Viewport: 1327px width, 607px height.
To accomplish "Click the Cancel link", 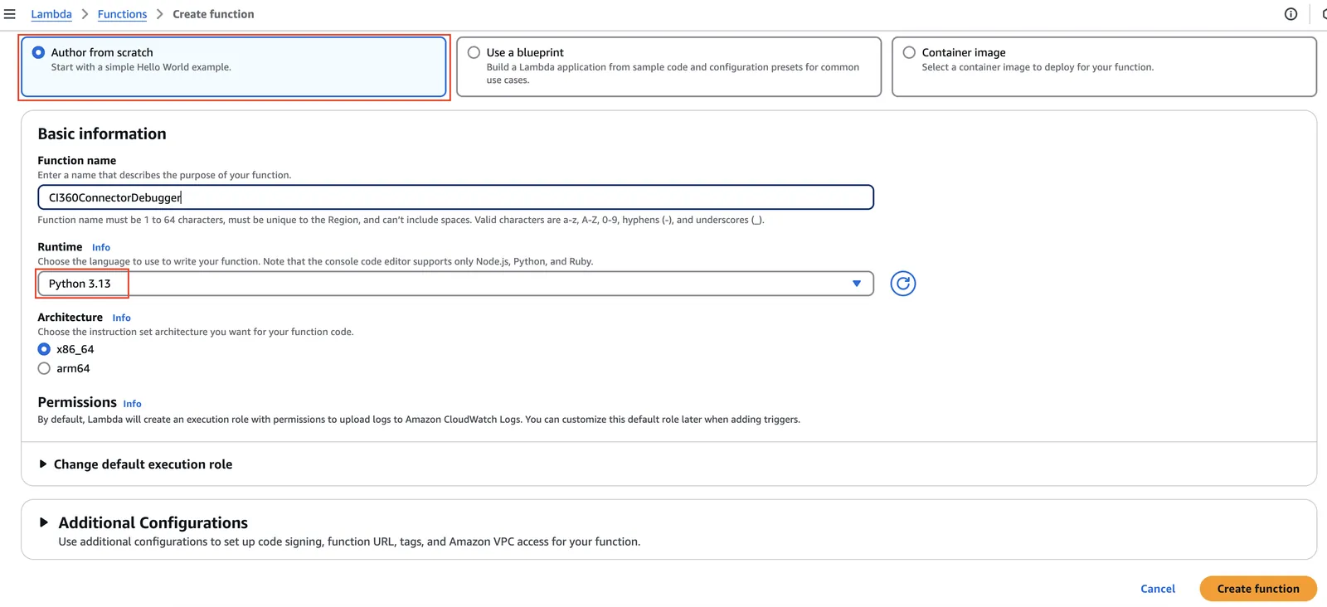I will [x=1158, y=589].
